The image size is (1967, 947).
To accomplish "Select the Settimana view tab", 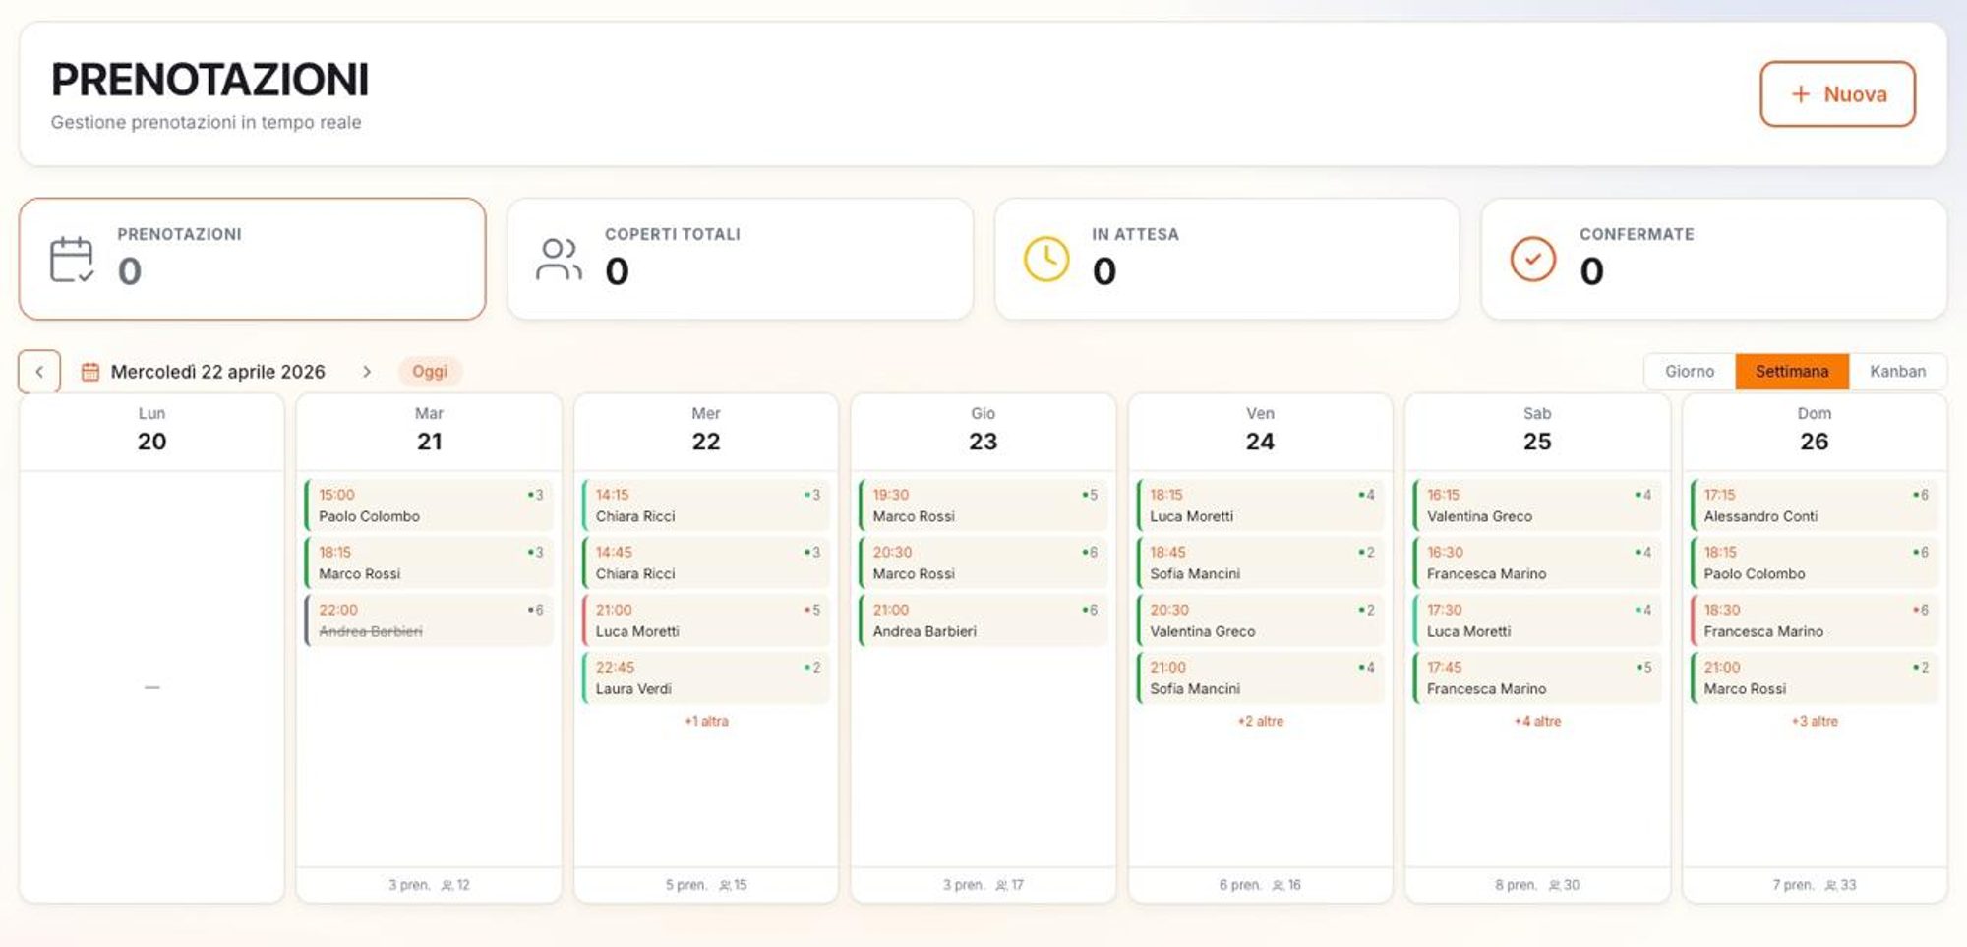I will click(x=1792, y=372).
